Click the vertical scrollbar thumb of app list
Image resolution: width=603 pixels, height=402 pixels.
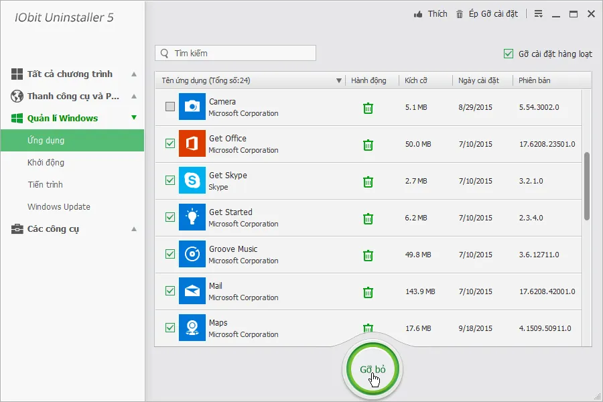point(587,186)
